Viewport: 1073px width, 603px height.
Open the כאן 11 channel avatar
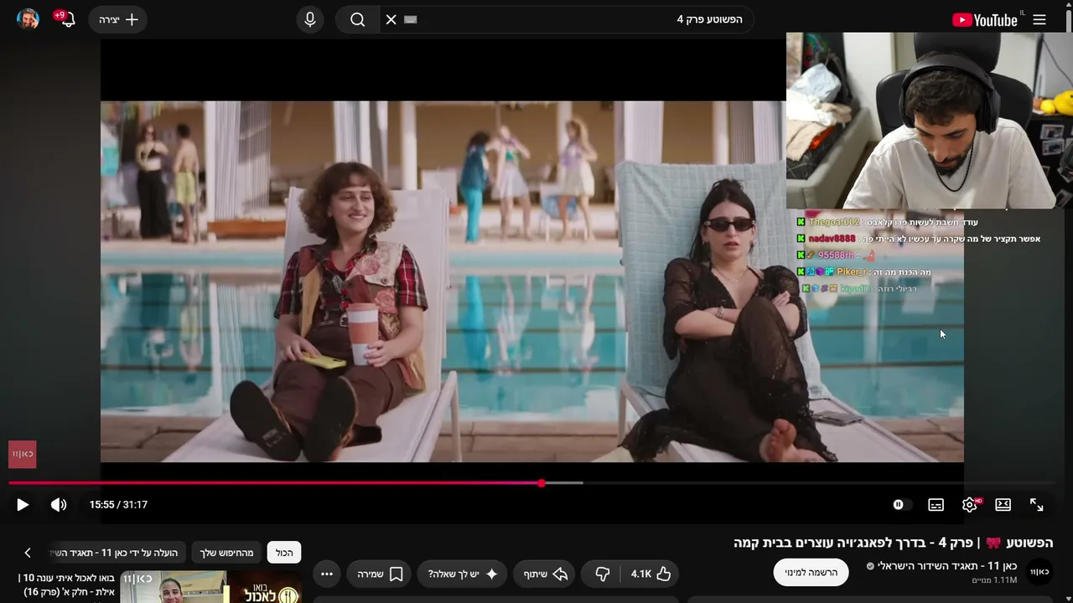click(x=1039, y=571)
